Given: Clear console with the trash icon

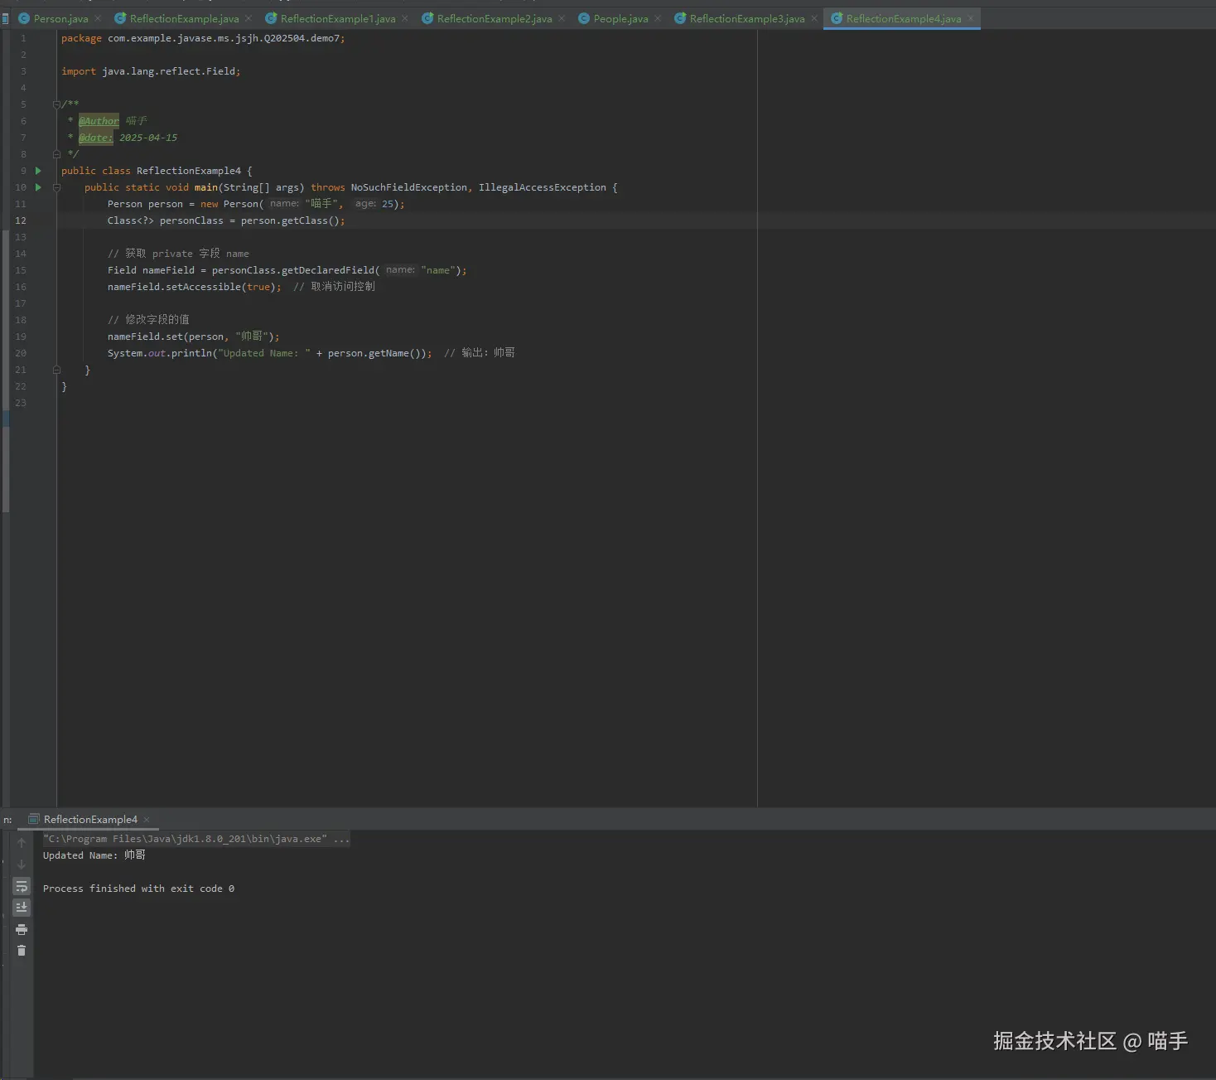Looking at the screenshot, I should tap(22, 951).
